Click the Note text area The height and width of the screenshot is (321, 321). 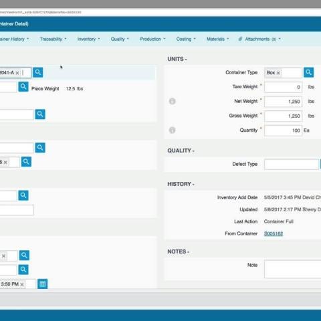293,269
